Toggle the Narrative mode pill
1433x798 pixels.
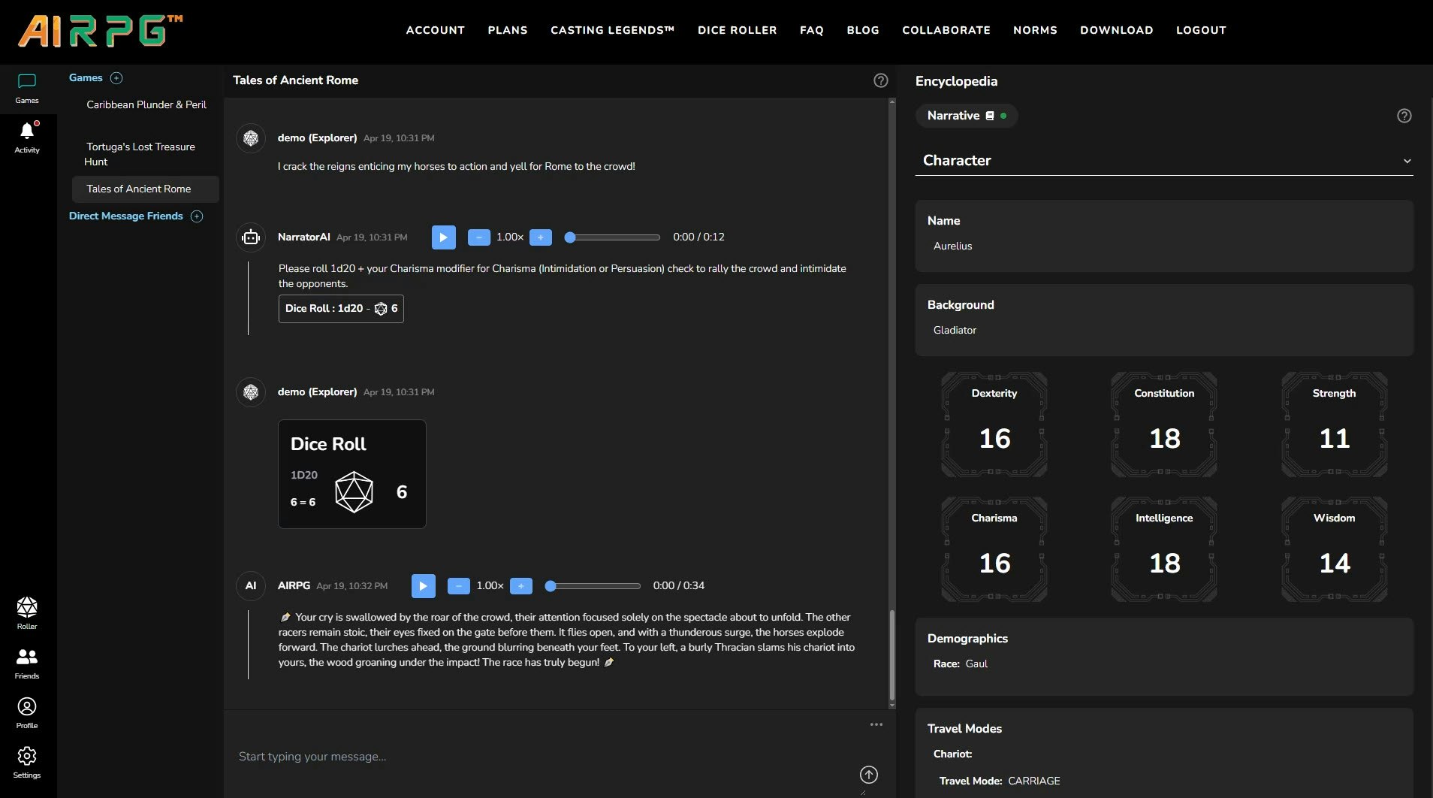[x=967, y=116]
